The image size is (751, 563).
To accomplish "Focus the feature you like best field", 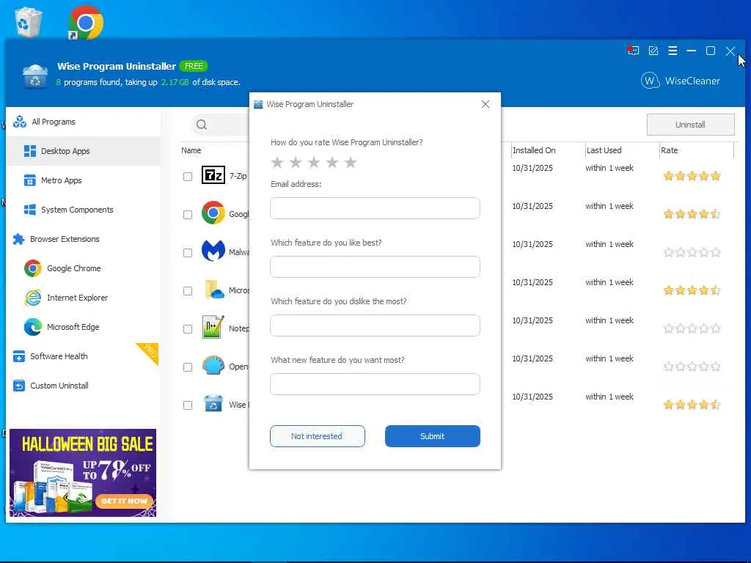I will 375,267.
